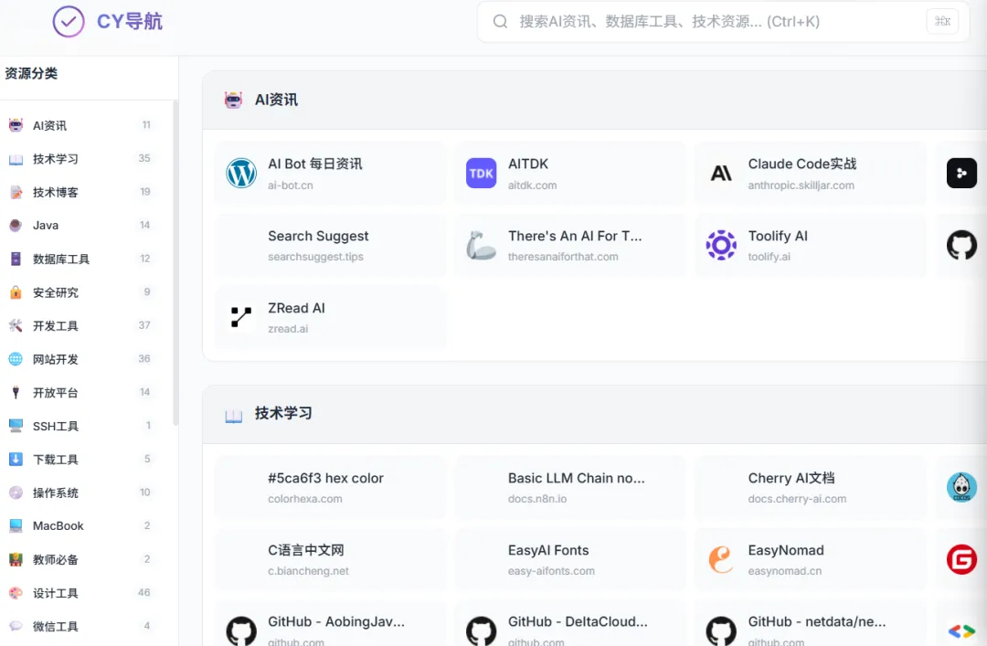The height and width of the screenshot is (646, 987).
Task: Click the red G icon beside EasyNomad
Action: (961, 560)
